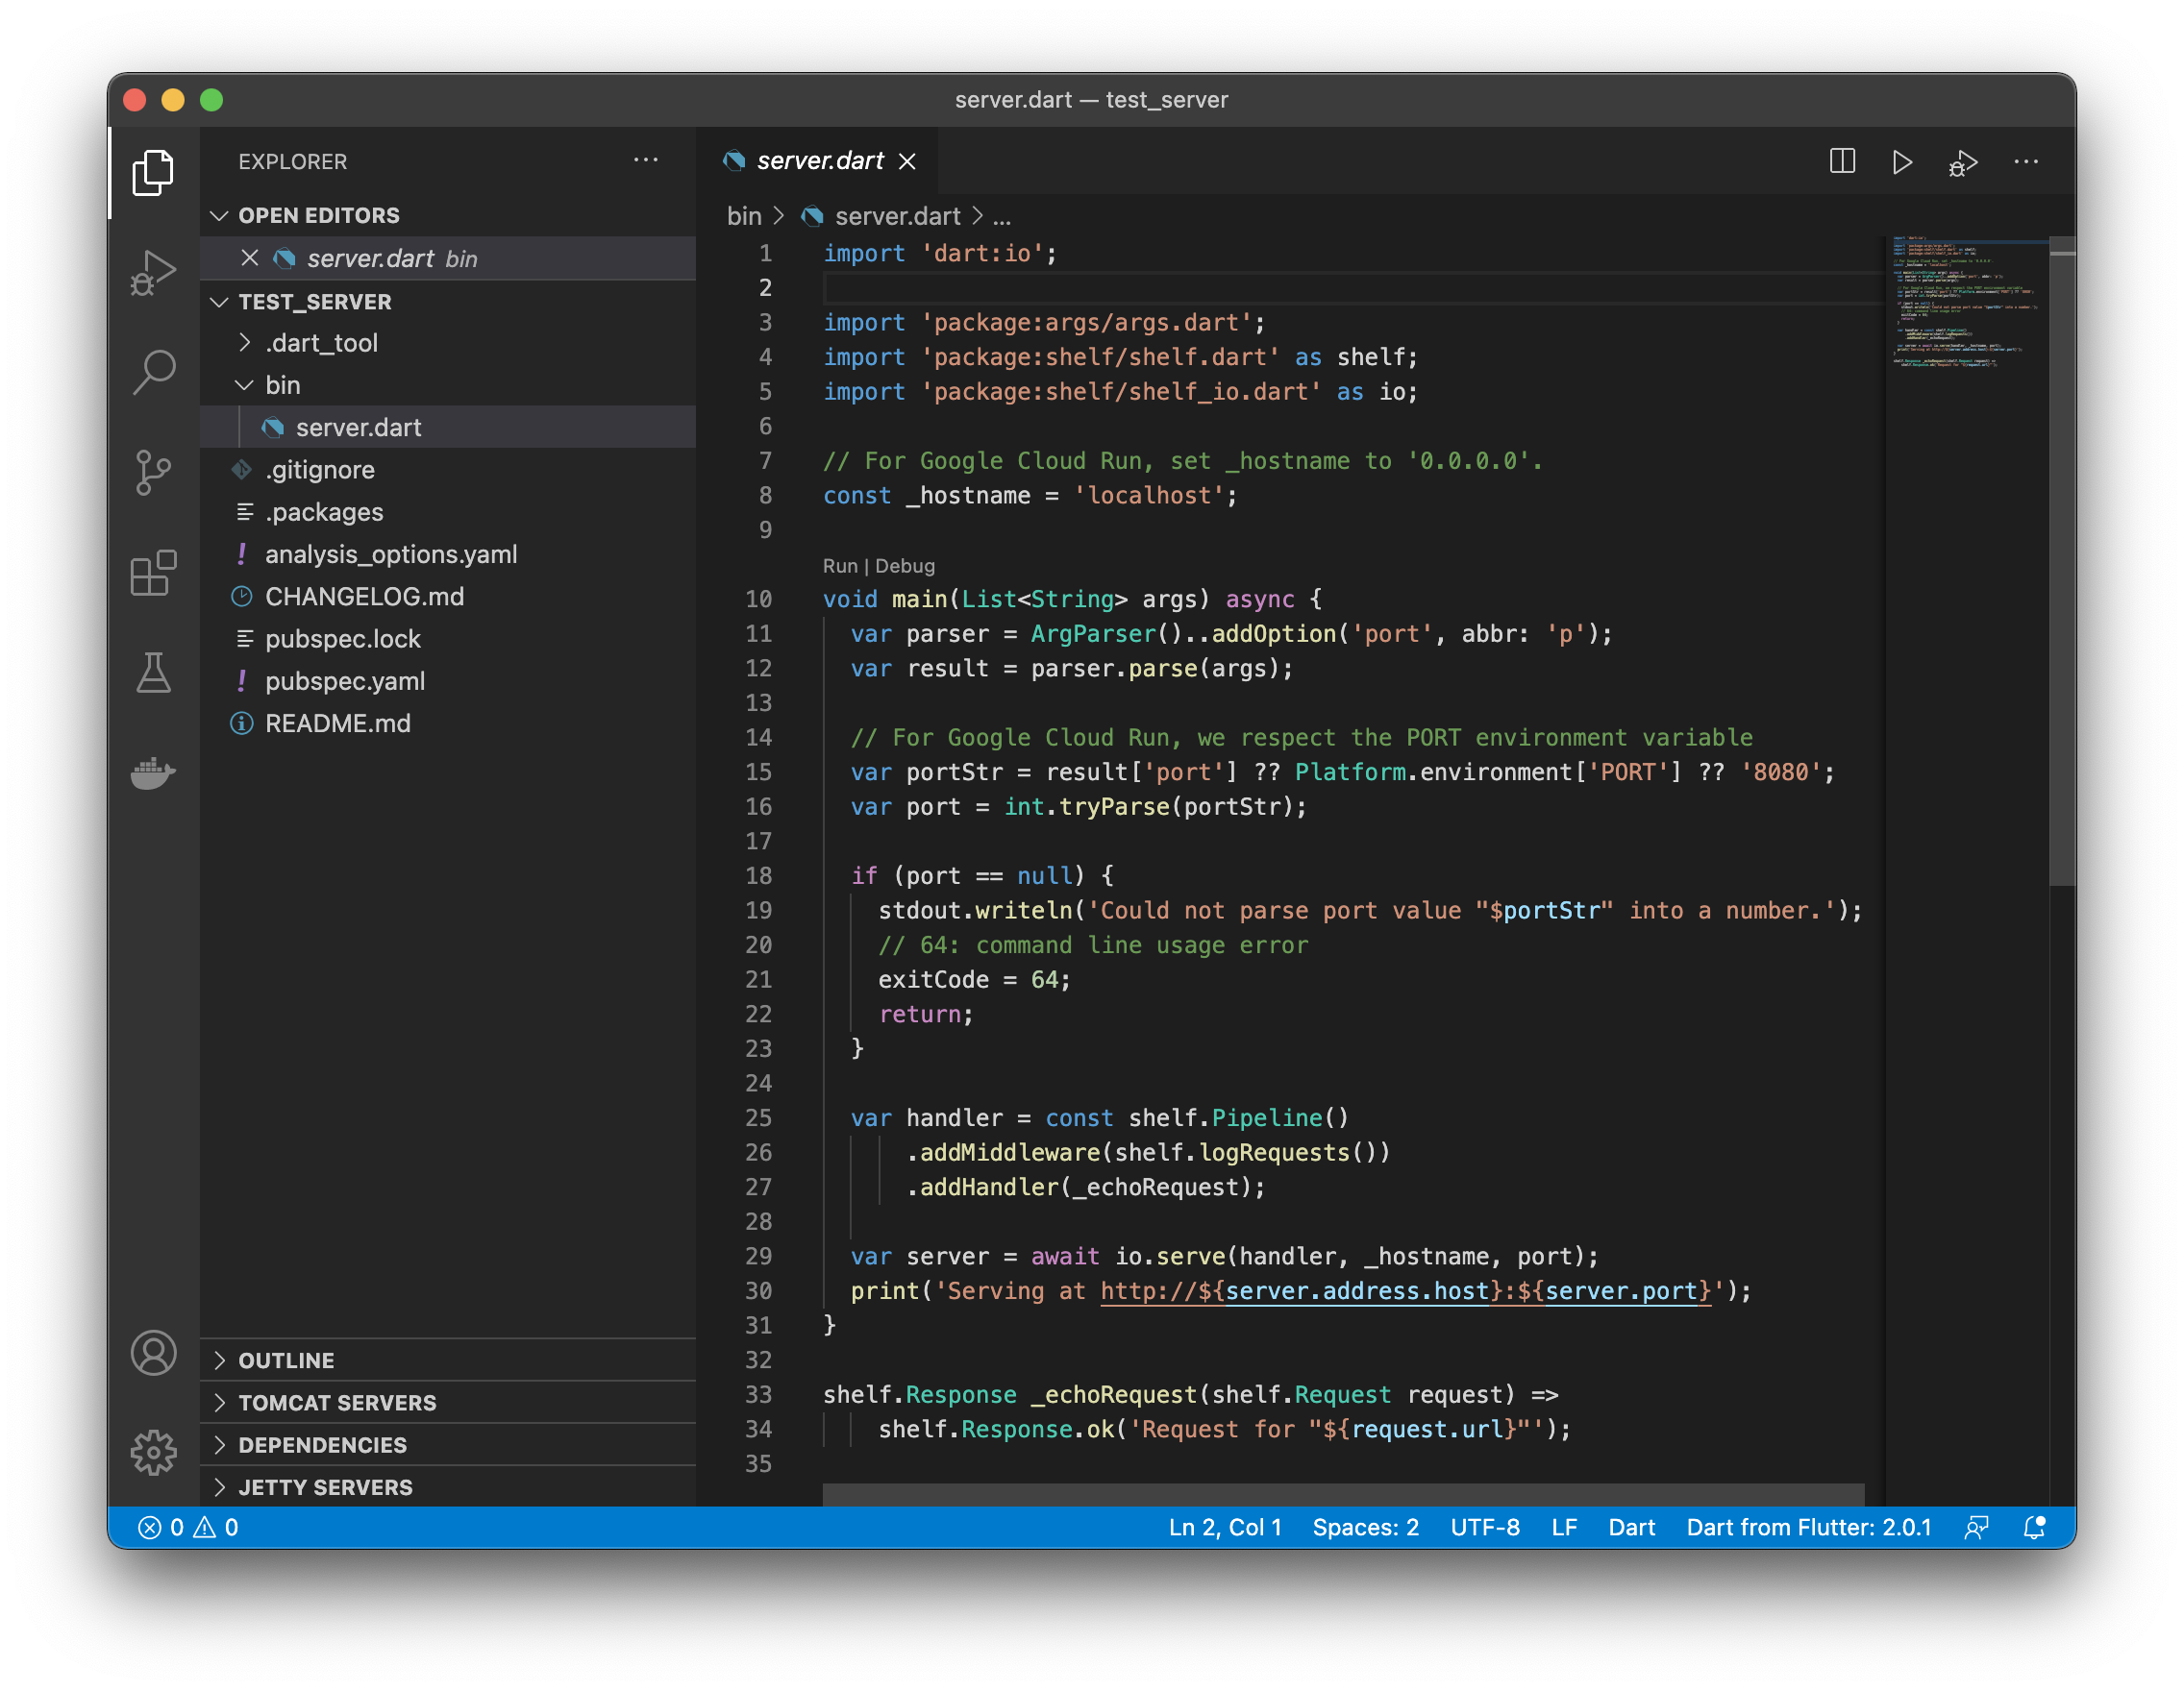Open the Docker view

click(153, 772)
